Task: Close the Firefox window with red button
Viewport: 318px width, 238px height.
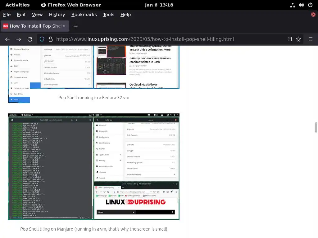Action: pos(313,15)
